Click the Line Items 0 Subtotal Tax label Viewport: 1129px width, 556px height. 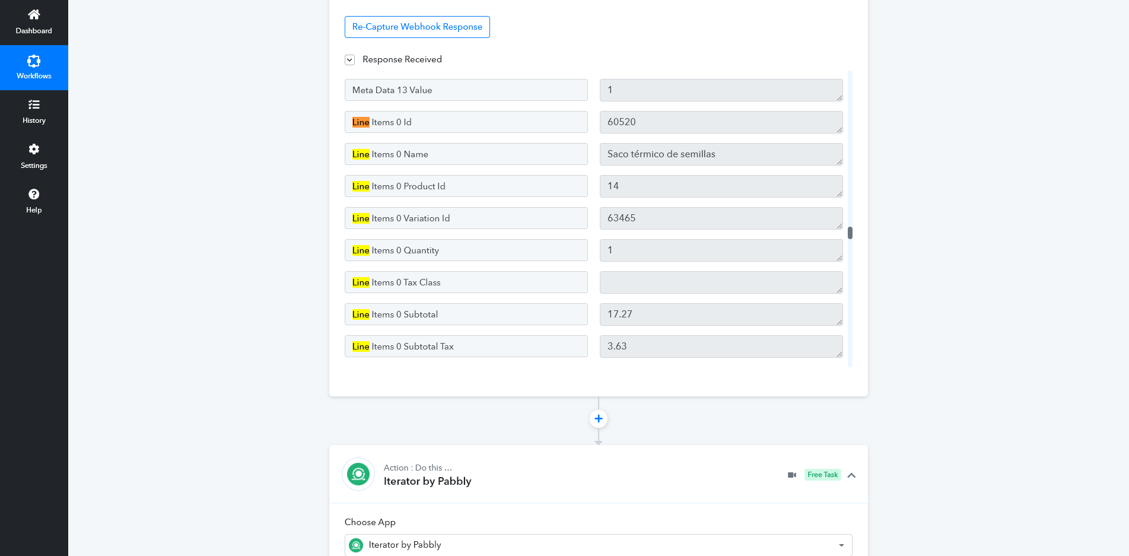[x=403, y=347]
